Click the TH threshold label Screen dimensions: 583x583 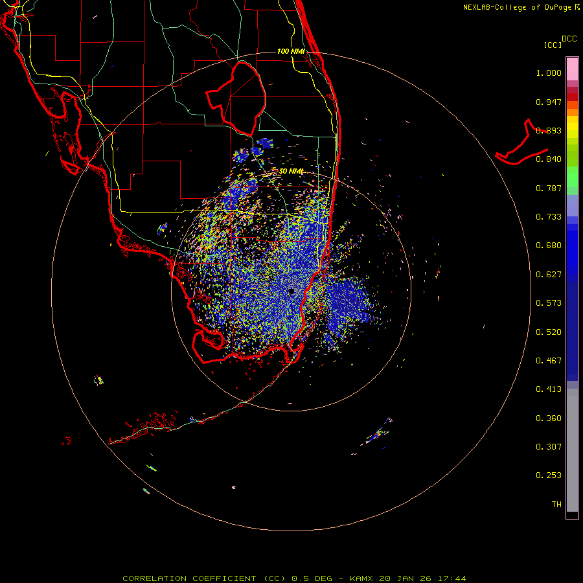pyautogui.click(x=556, y=505)
